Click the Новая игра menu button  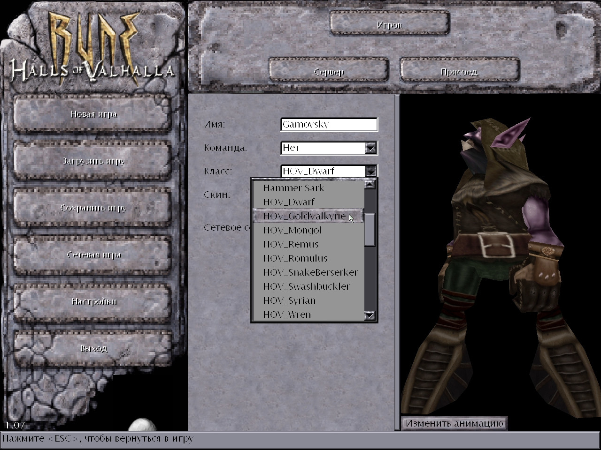(93, 114)
